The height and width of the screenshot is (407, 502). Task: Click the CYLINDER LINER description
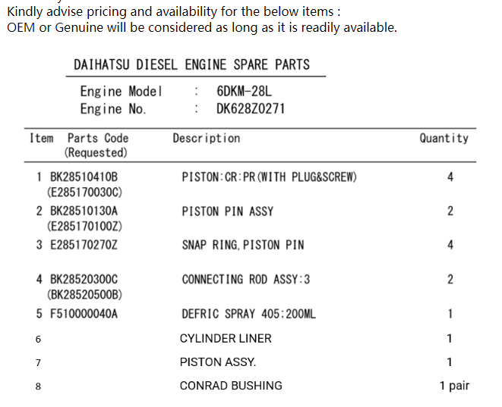(x=226, y=339)
